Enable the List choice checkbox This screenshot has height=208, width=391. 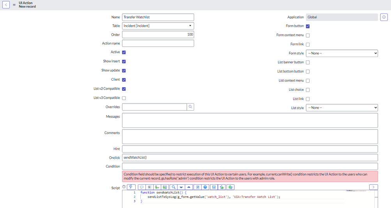[x=308, y=90]
